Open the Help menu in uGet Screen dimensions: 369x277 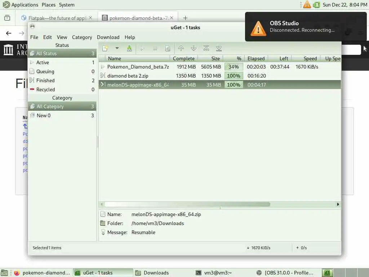(130, 37)
